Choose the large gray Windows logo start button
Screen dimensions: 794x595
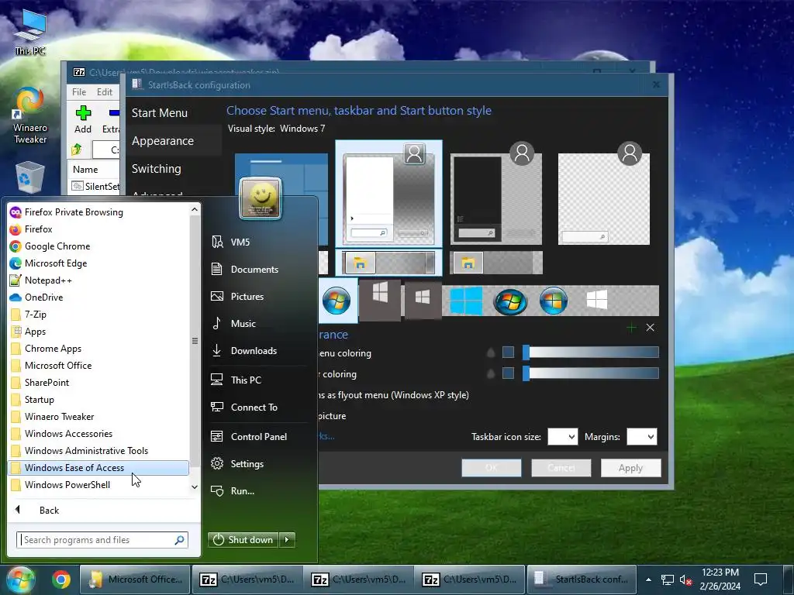(380, 301)
